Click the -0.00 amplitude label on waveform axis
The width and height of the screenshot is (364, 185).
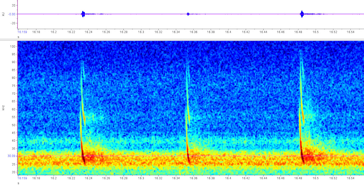point(12,14)
